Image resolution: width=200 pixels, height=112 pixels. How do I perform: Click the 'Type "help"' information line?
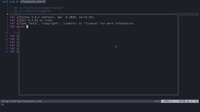click(x=77, y=24)
